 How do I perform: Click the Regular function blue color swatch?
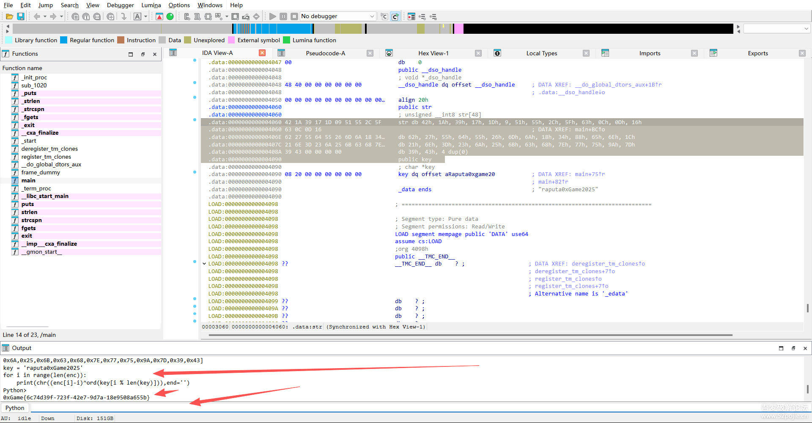[x=64, y=40]
